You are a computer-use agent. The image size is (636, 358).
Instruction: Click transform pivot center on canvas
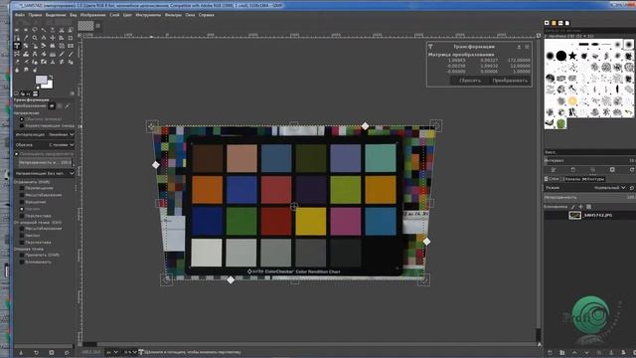pos(294,207)
